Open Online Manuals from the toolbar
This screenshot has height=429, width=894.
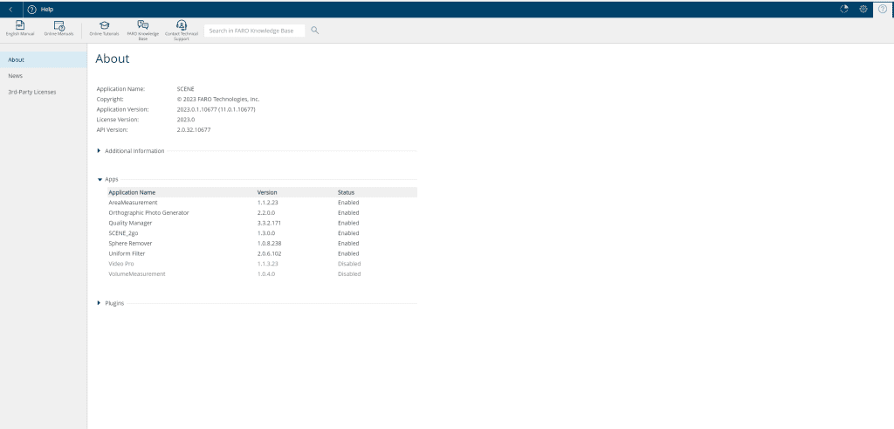click(59, 26)
